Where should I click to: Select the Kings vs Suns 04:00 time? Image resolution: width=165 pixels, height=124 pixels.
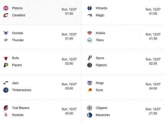pos(153,88)
